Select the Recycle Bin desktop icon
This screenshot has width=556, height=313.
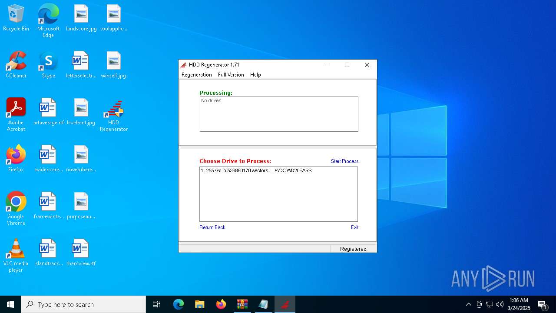tap(16, 18)
